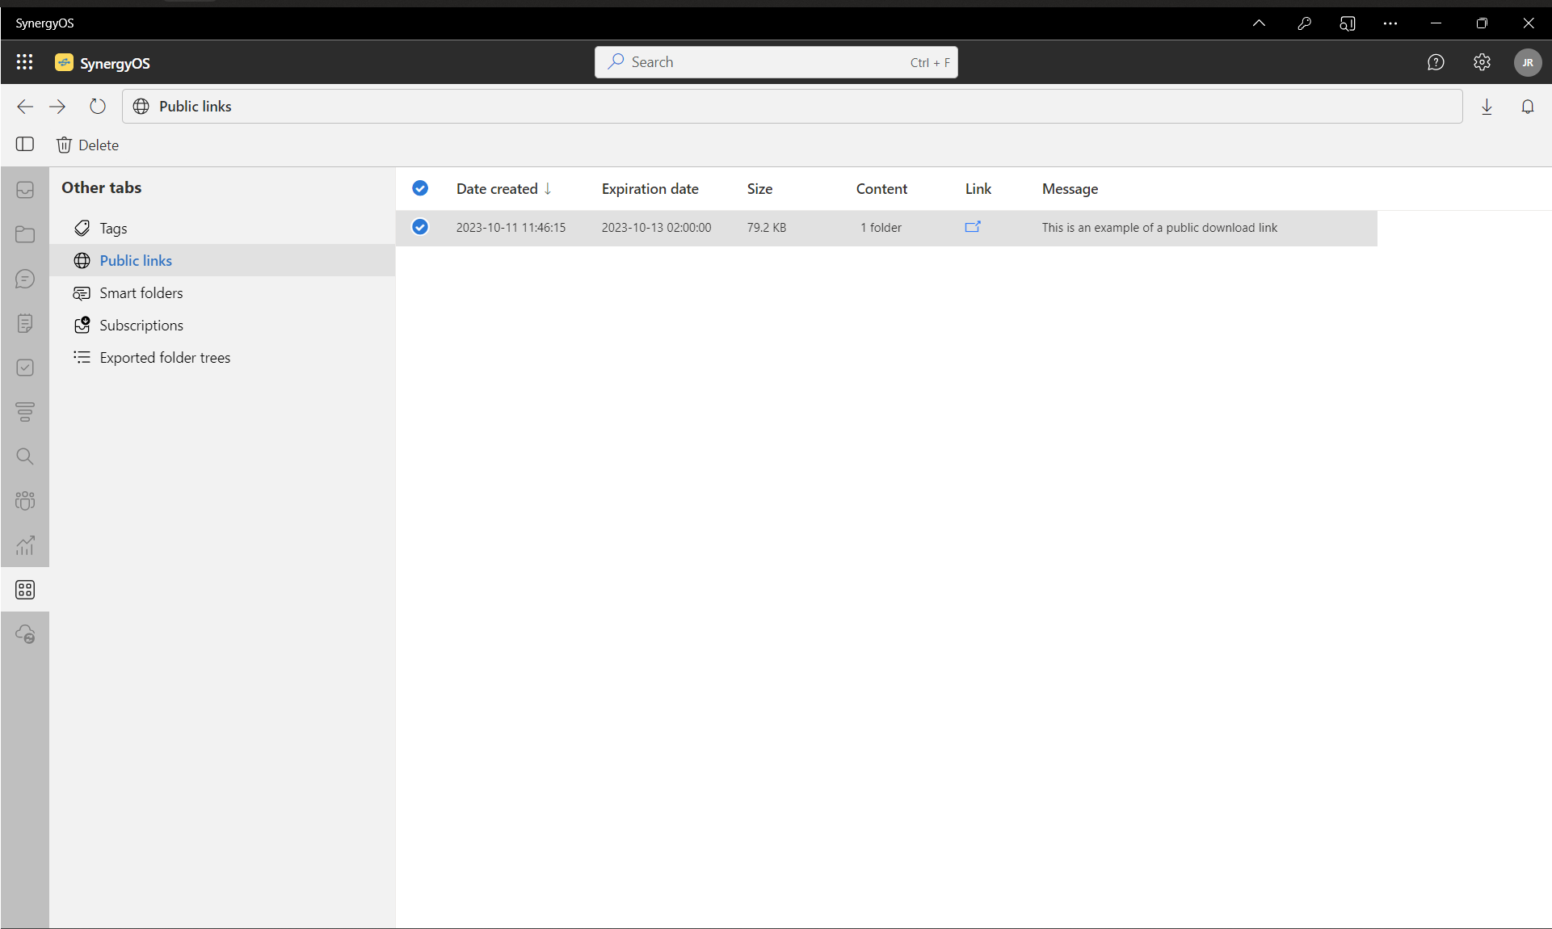Open the Subscriptions tab
The height and width of the screenshot is (929, 1552).
222,326
